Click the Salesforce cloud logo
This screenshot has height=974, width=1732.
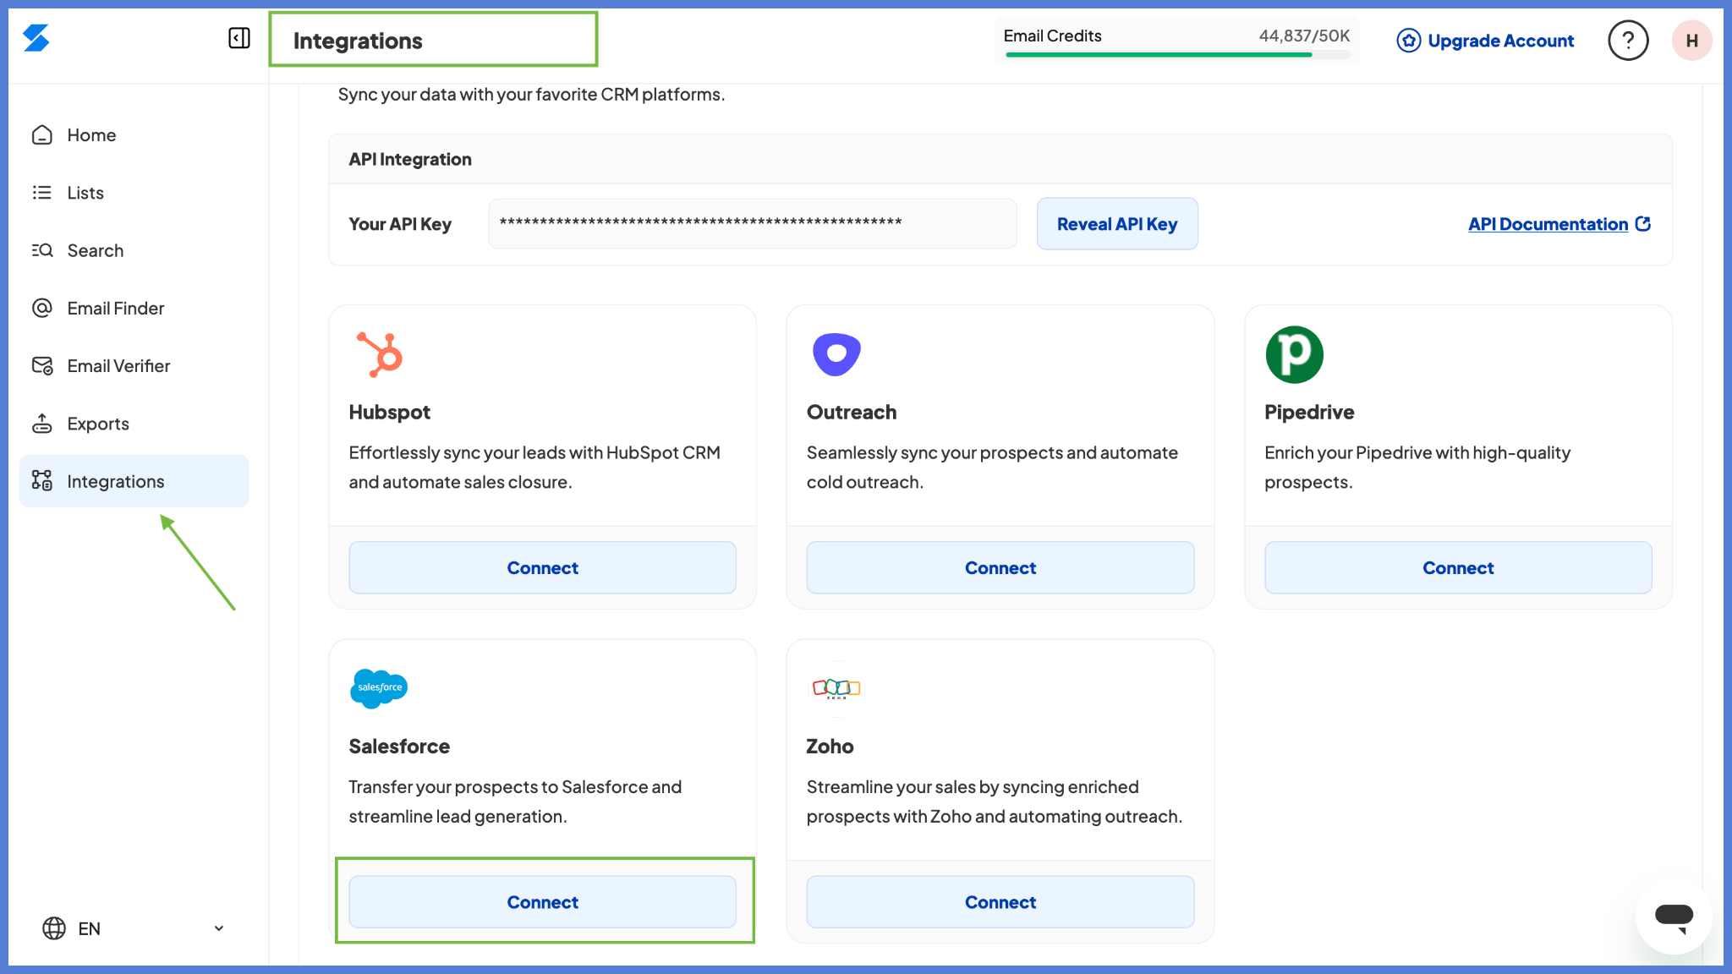(379, 688)
